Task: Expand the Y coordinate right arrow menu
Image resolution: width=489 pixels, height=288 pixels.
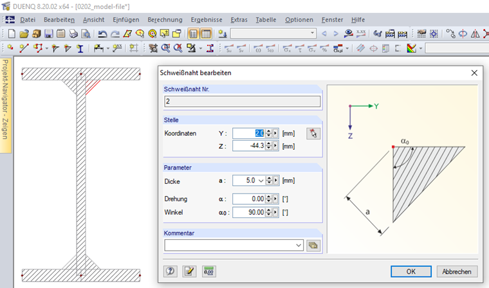Action: pyautogui.click(x=275, y=134)
